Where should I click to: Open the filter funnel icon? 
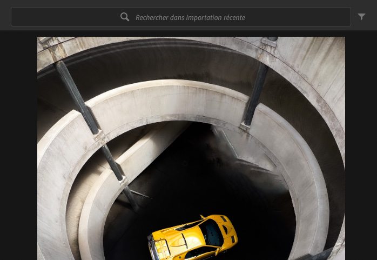coord(362,17)
